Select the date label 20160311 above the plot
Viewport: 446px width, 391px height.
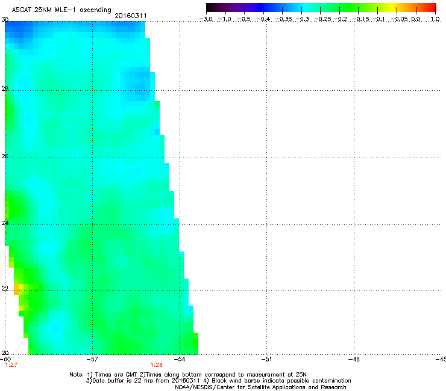(x=131, y=16)
